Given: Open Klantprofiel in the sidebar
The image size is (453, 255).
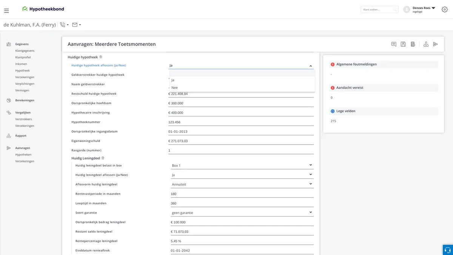Looking at the screenshot, I should pos(23,57).
